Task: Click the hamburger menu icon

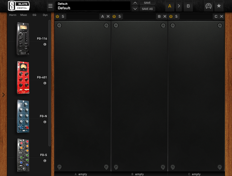Action: tap(50, 6)
